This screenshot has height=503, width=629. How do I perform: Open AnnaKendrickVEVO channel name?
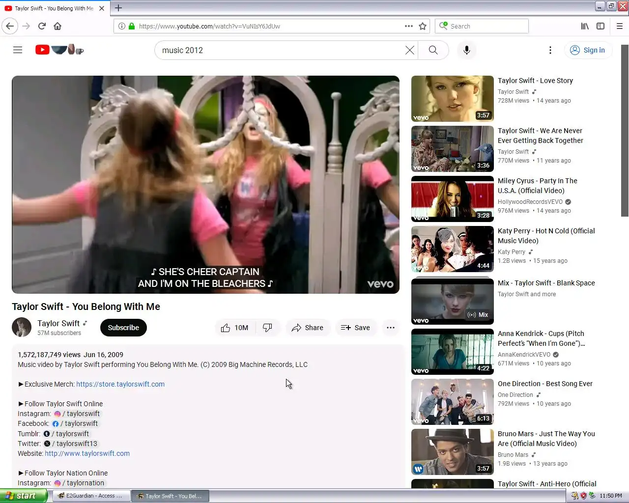[524, 355]
